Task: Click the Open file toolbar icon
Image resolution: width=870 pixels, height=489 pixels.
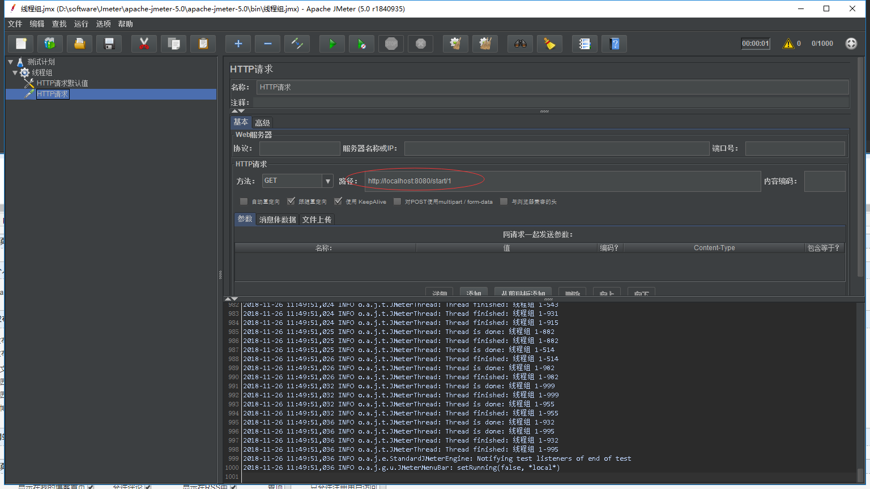Action: click(x=80, y=44)
